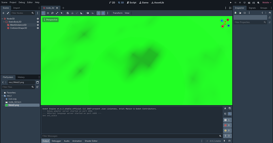Viewport: 273px width, 143px height.
Task: Toggle warning messages filter
Action: [227, 130]
